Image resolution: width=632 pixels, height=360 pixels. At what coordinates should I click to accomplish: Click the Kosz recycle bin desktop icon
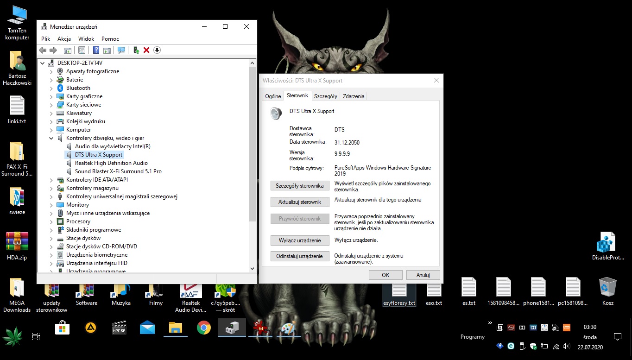[607, 291]
